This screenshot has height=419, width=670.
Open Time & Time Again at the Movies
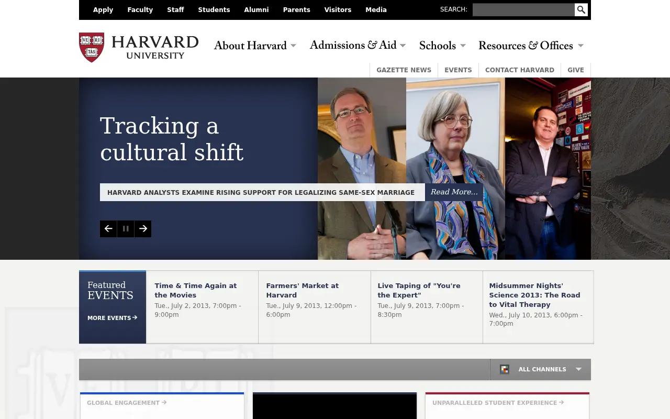(x=196, y=290)
